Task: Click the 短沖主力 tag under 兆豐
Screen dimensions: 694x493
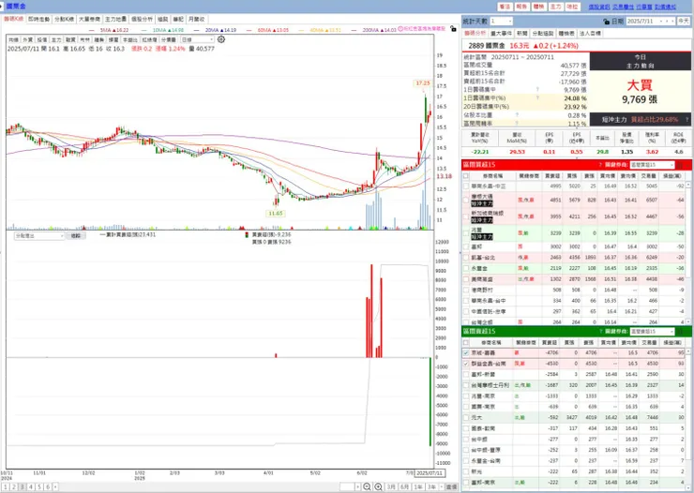Action: 481,236
